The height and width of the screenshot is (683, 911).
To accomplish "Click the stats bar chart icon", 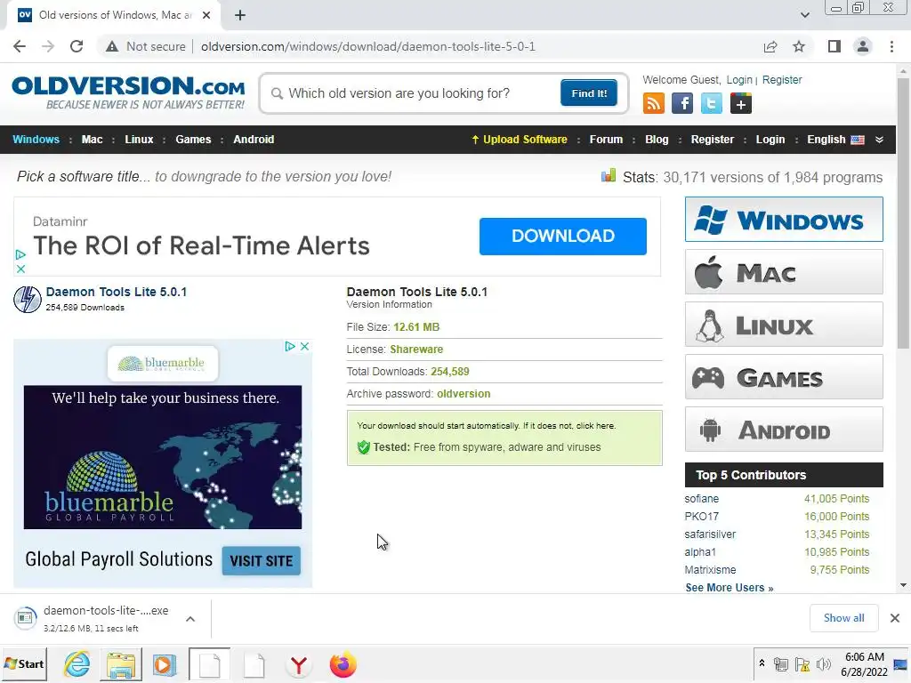I will pyautogui.click(x=609, y=175).
